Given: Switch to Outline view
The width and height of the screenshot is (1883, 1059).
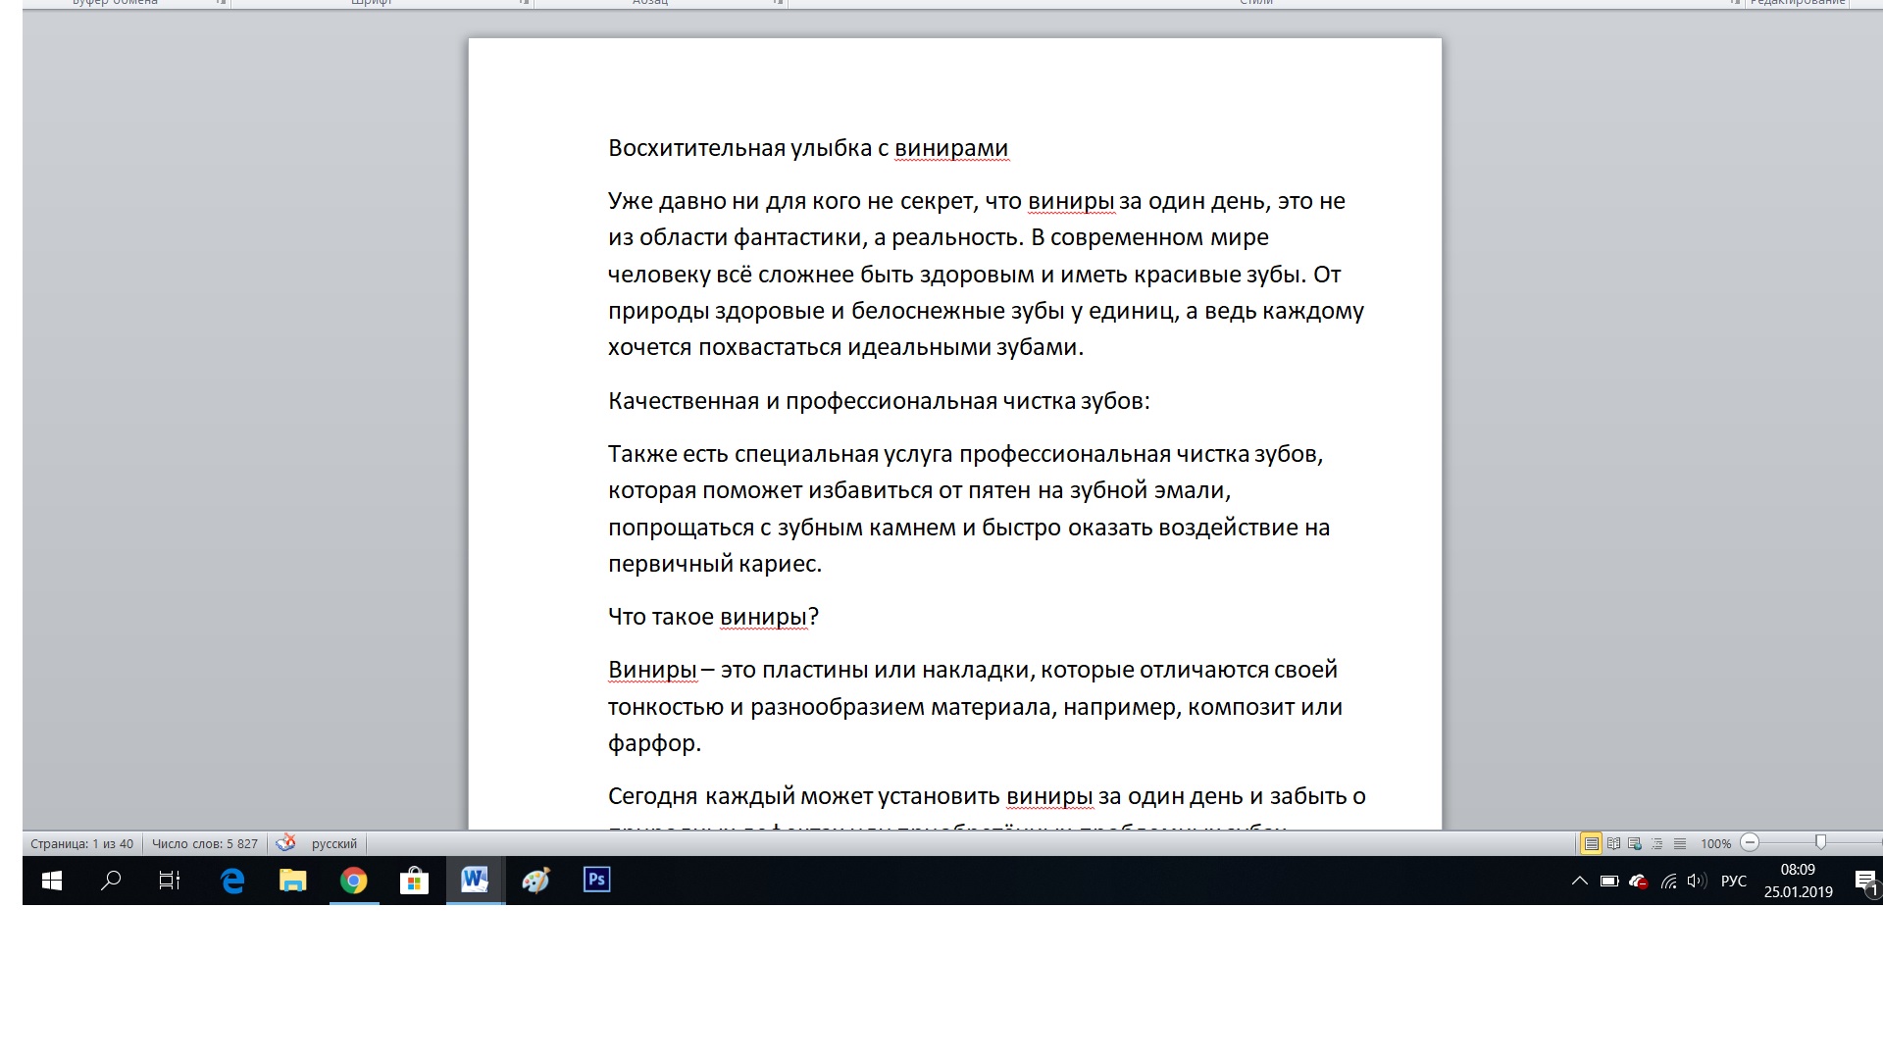Looking at the screenshot, I should click(x=1657, y=843).
